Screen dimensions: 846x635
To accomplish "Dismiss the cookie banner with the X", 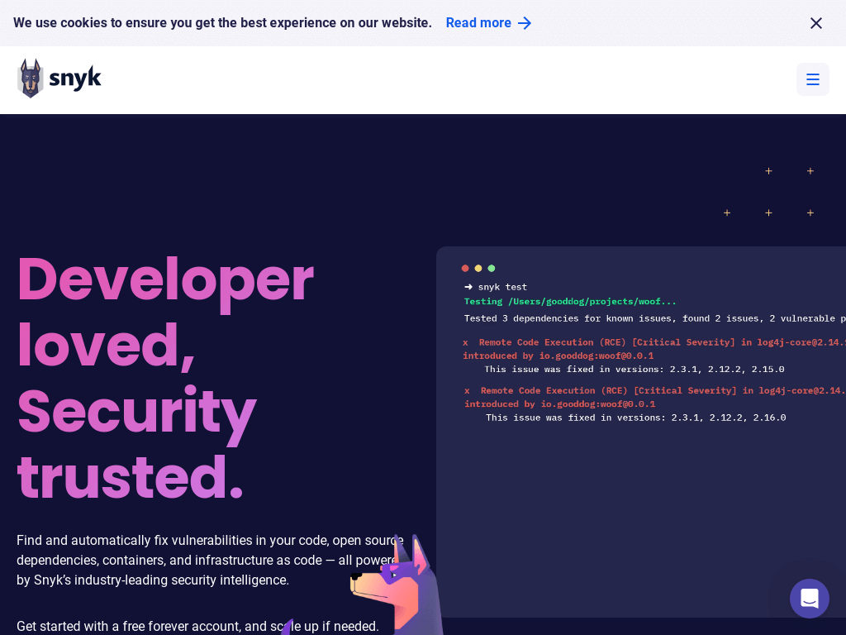I will pos(815,22).
